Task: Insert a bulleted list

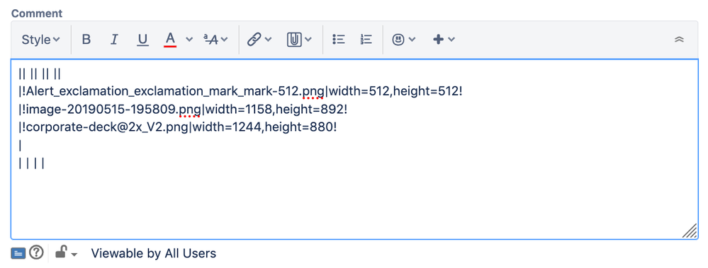Action: (x=339, y=40)
